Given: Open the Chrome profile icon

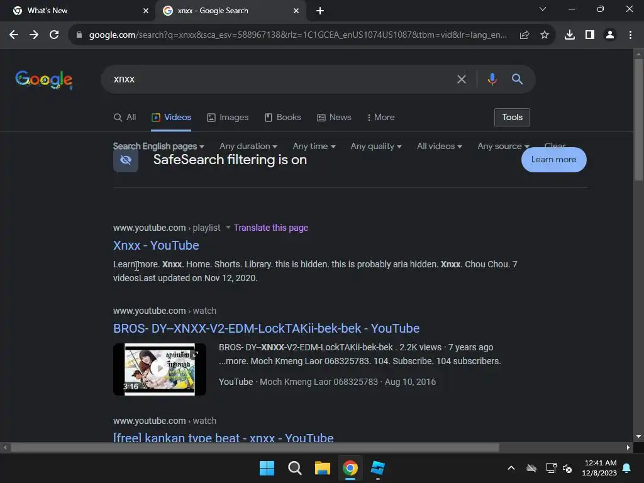Looking at the screenshot, I should (x=610, y=35).
